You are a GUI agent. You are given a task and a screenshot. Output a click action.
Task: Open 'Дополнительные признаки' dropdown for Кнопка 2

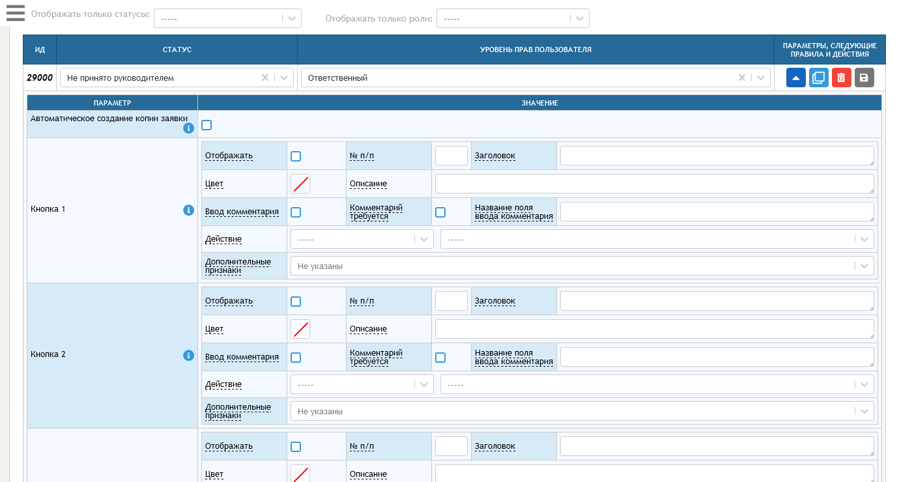582,411
